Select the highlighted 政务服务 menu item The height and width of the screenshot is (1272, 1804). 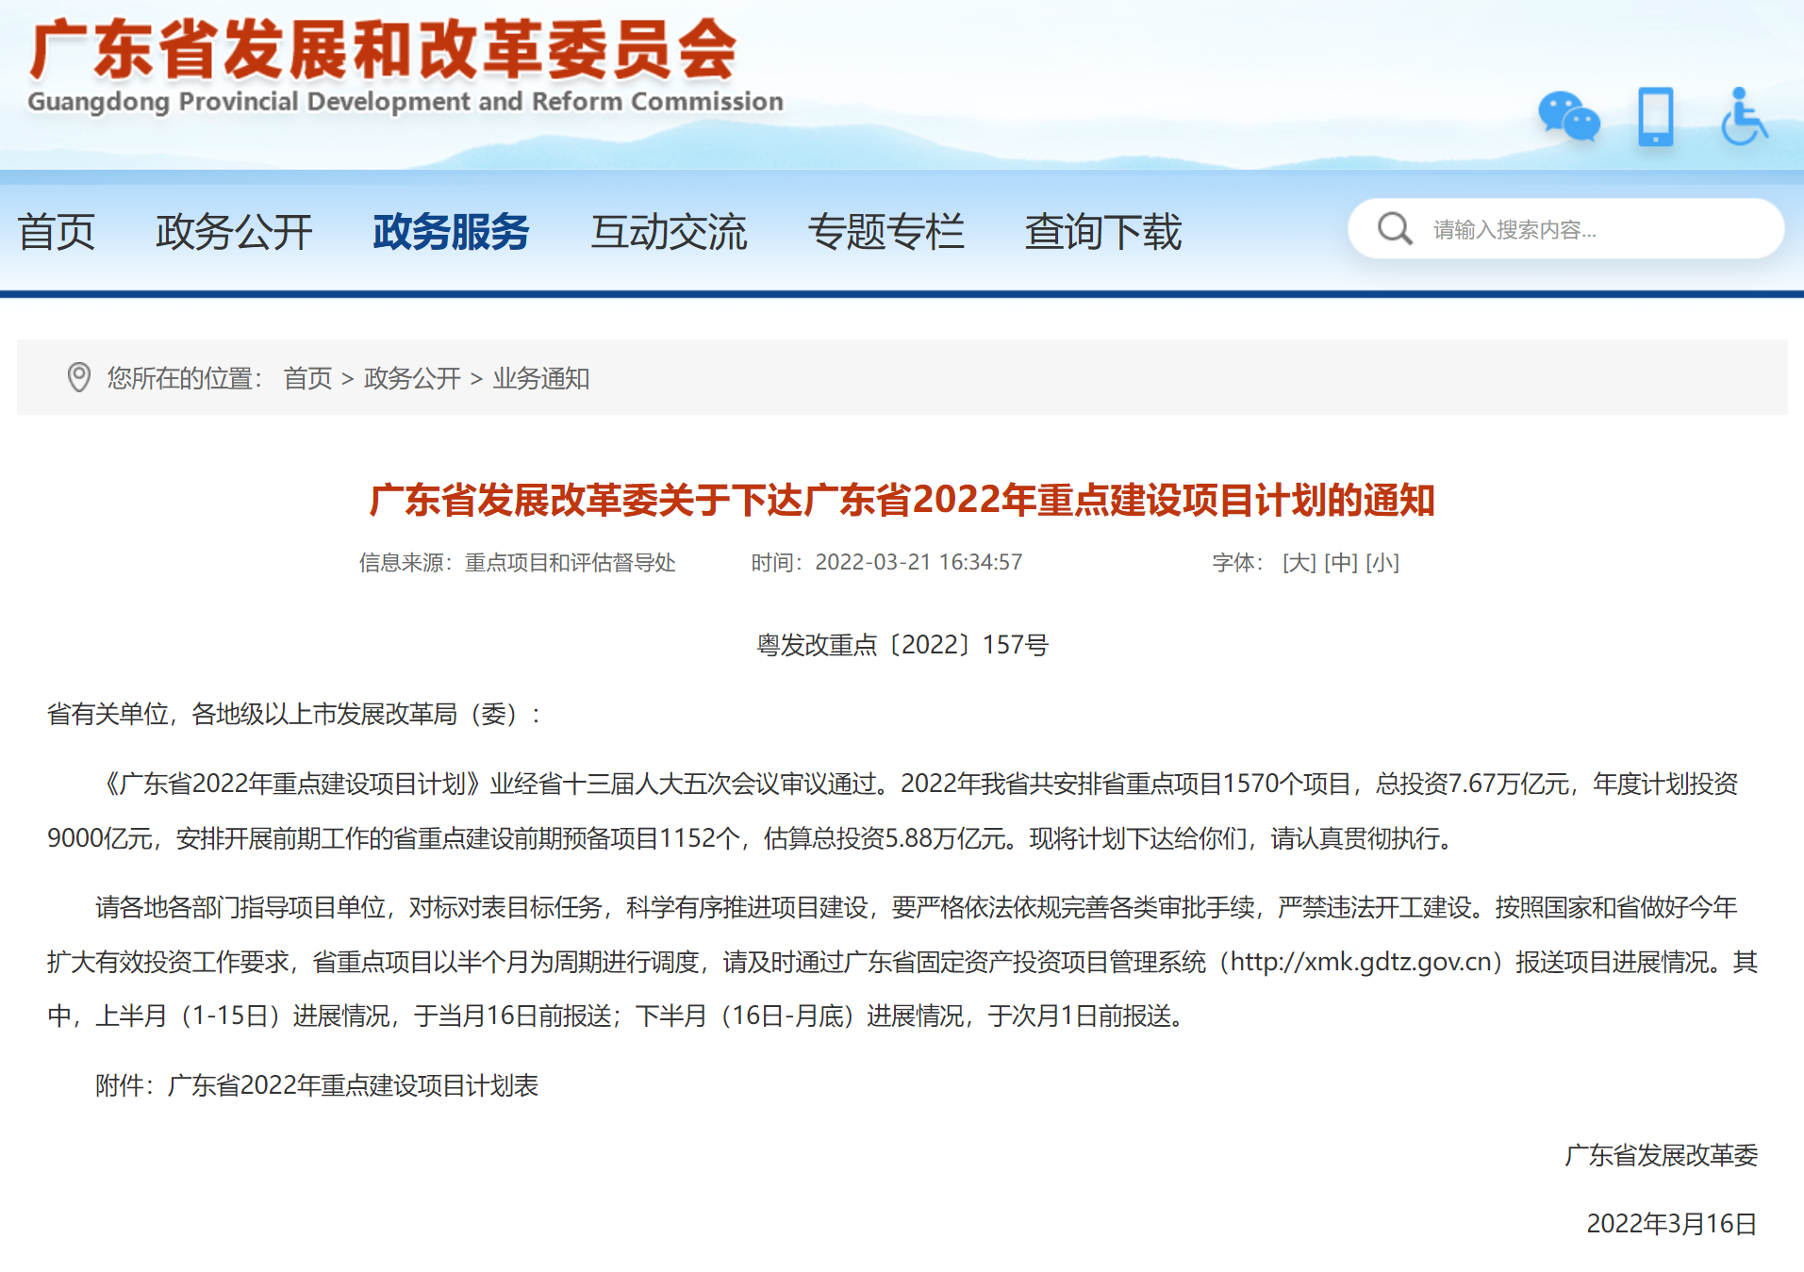click(451, 232)
